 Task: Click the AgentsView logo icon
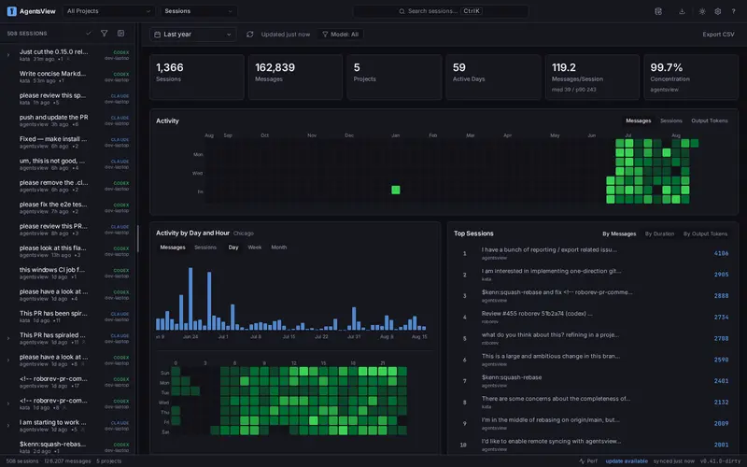tap(12, 11)
